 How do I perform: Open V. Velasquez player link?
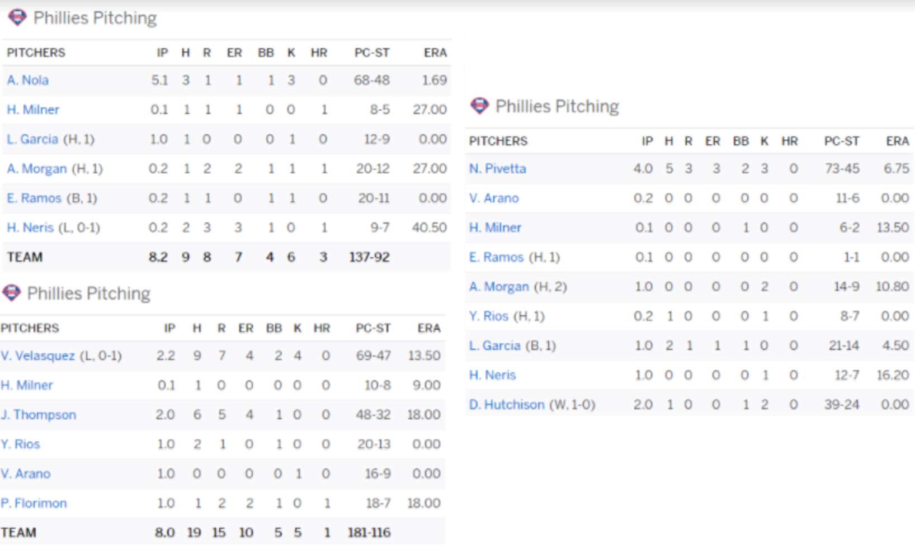pyautogui.click(x=37, y=355)
